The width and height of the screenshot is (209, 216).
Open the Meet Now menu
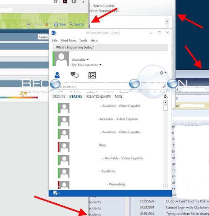point(68,41)
